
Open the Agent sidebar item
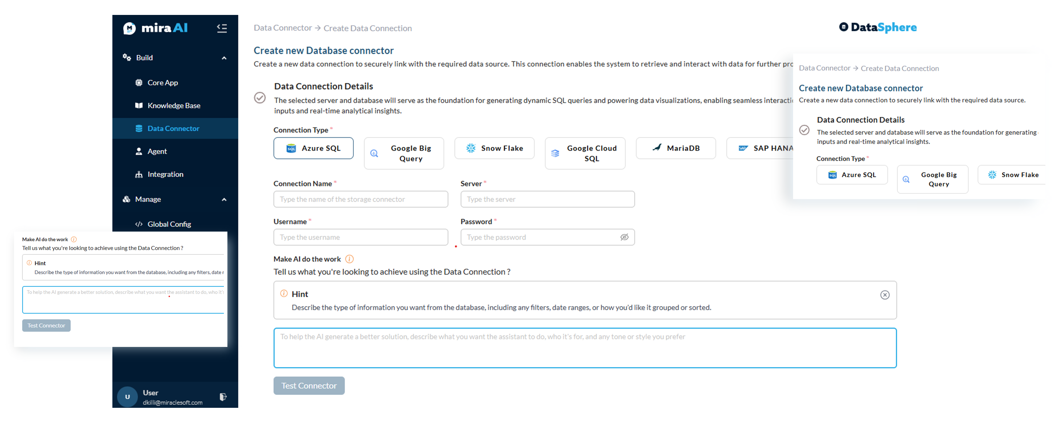pyautogui.click(x=157, y=151)
